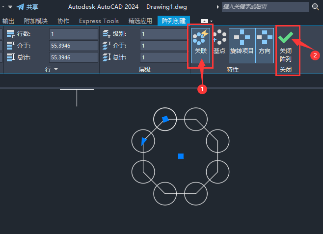This screenshot has width=323, height=234.
Task: Switch to the Express Tools tab
Action: click(99, 21)
